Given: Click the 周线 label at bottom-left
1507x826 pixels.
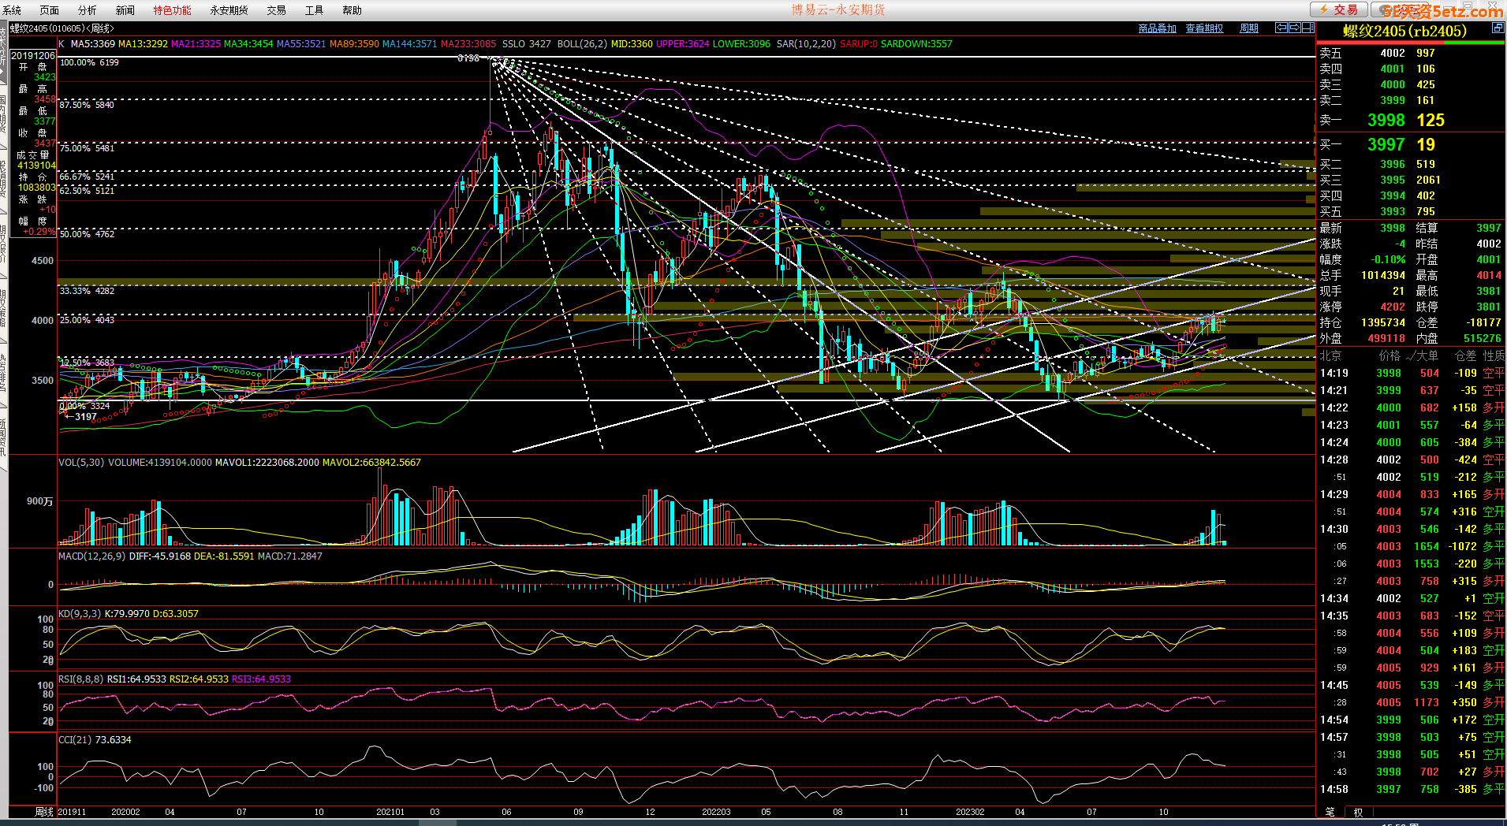Looking at the screenshot, I should [44, 812].
